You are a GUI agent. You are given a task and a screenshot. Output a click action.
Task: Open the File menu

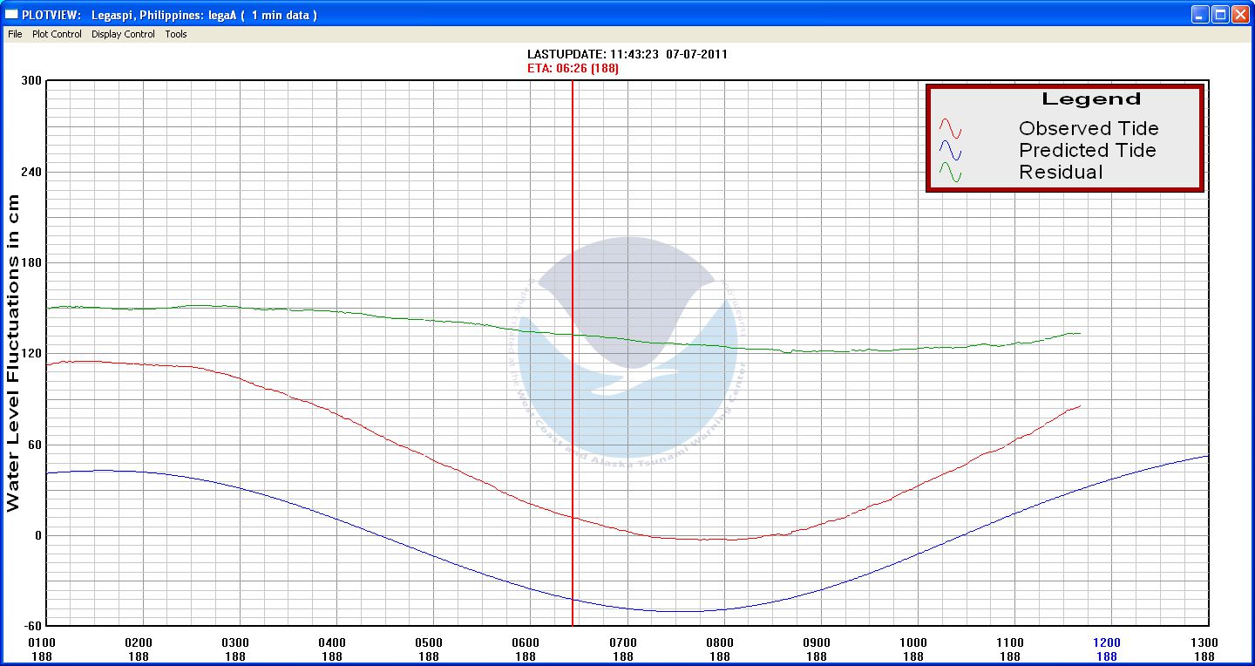click(x=15, y=34)
